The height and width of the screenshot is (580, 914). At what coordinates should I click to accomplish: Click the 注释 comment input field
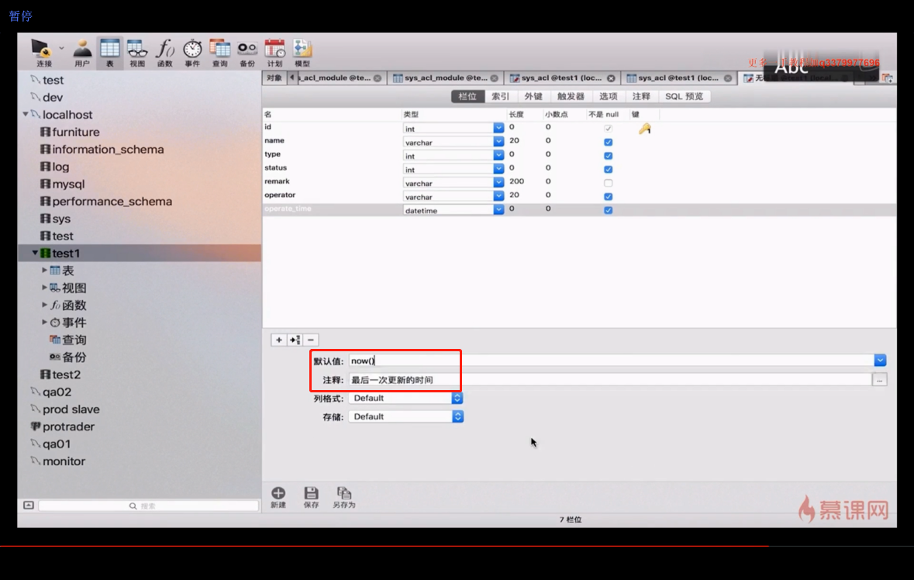[610, 380]
